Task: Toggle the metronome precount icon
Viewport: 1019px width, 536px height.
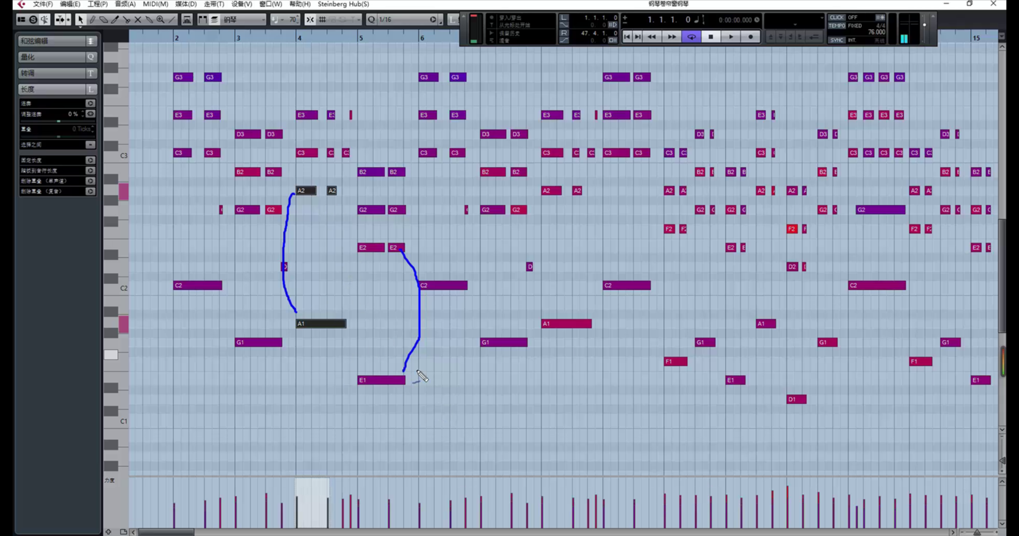Action: point(880,18)
